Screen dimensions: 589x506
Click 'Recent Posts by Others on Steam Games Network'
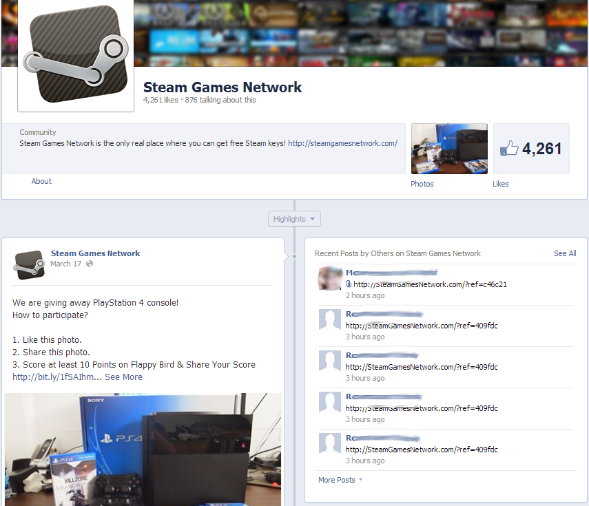397,253
